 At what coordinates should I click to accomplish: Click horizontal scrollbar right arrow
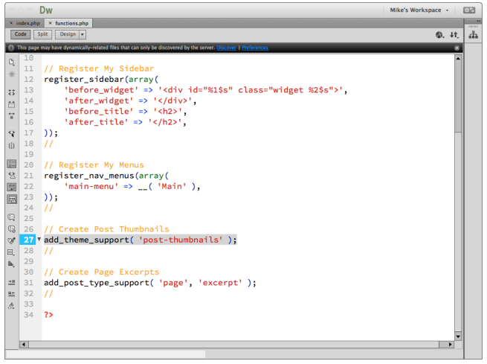[450, 344]
